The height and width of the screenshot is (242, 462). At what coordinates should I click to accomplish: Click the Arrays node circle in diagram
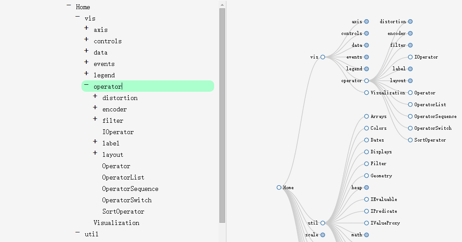pos(367,117)
